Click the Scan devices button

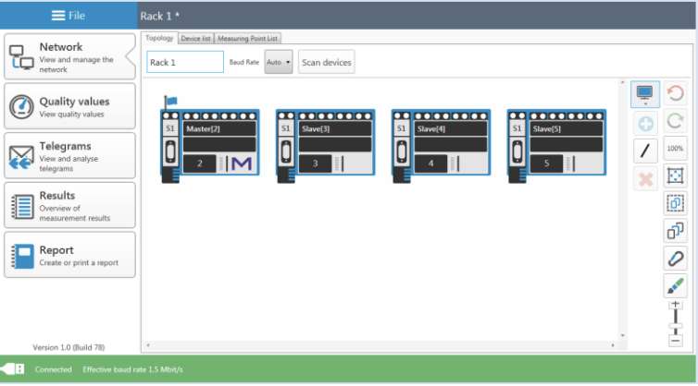click(326, 62)
